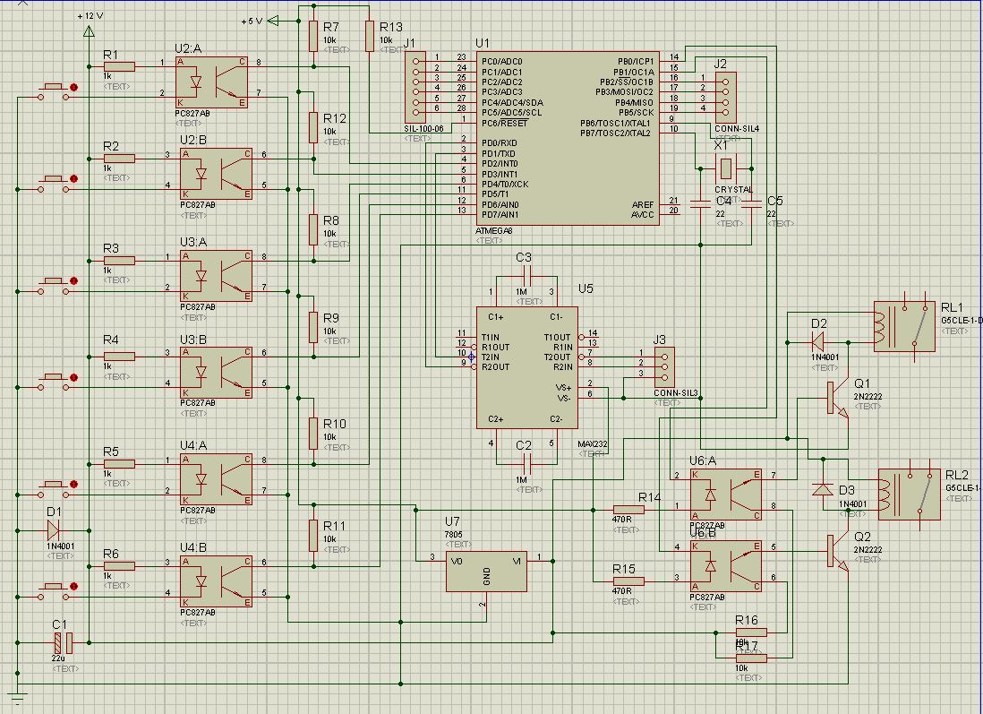Click resistor R13 near +5 V rail
This screenshot has width=983, height=714.
click(x=369, y=37)
